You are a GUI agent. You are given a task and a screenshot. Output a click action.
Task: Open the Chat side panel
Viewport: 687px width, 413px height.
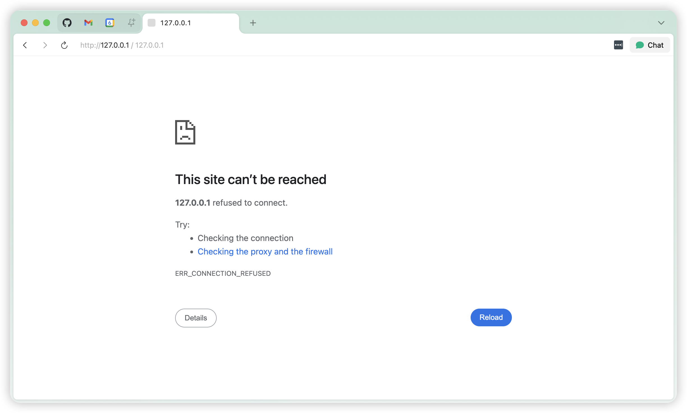tap(650, 45)
